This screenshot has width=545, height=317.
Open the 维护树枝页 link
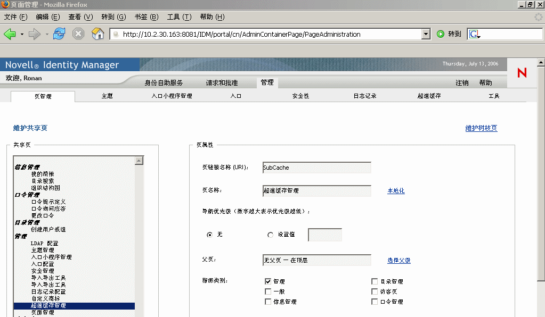point(481,128)
